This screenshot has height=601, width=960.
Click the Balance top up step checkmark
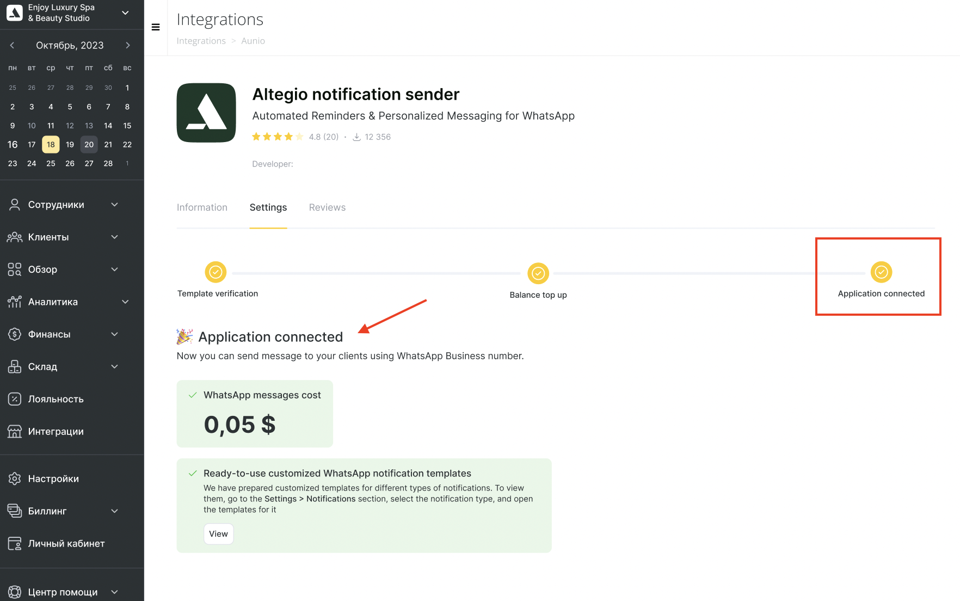538,273
